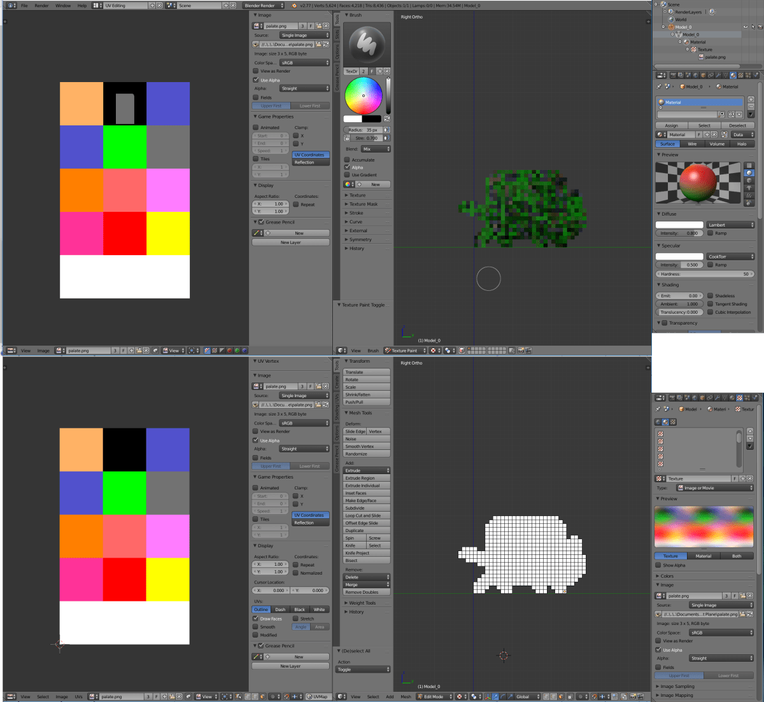
Task: Click the Deselect material button
Action: [738, 125]
